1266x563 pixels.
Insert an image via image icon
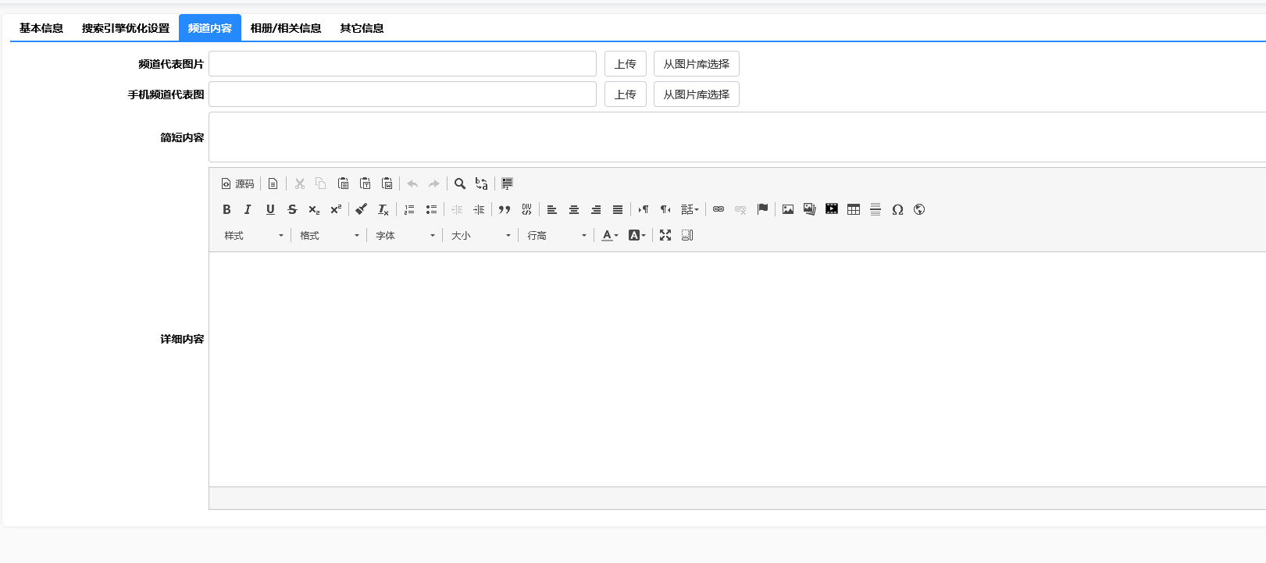[x=788, y=209]
